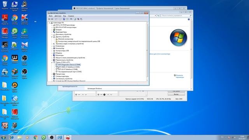Open the Справка menu in Device Manager

pos(71,16)
